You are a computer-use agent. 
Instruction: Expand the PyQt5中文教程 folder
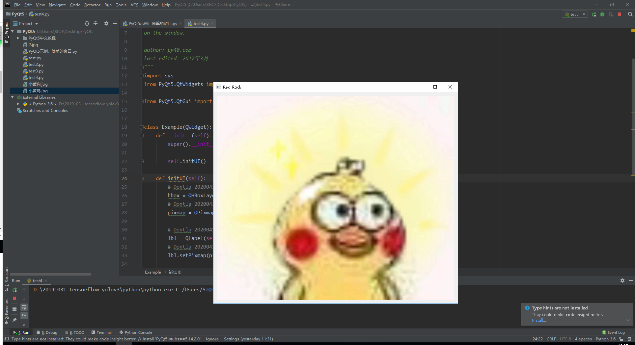pyautogui.click(x=18, y=38)
